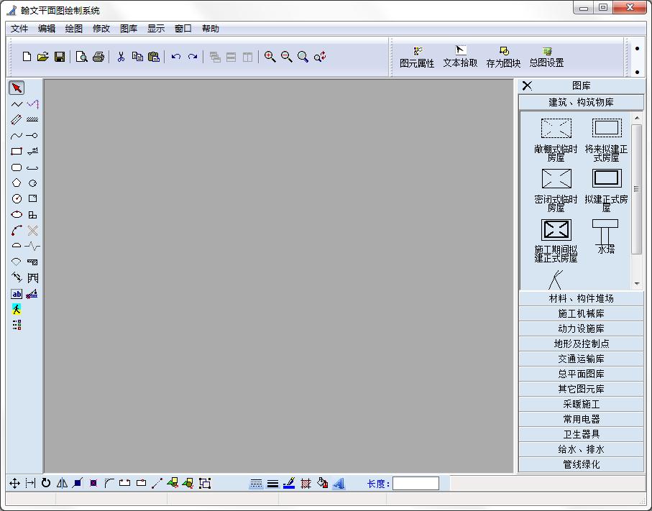
Task: Expand the 给水、排水 library
Action: 581,449
